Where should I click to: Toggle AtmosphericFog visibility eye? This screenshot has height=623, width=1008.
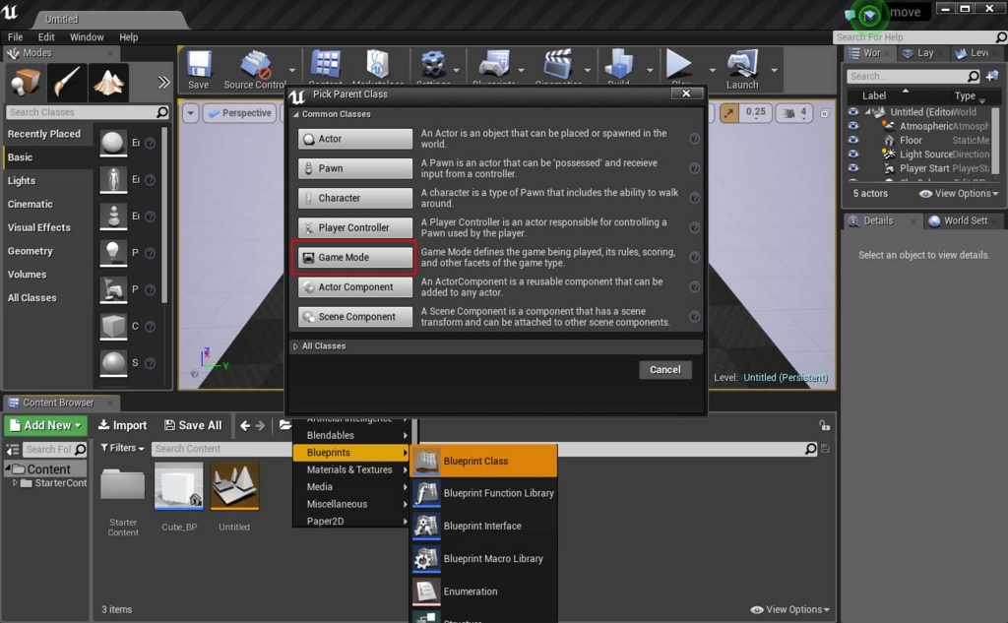(853, 126)
